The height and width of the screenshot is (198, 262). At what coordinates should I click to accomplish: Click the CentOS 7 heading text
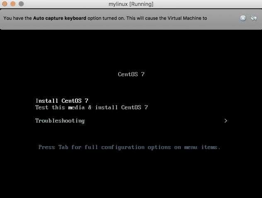[131, 75]
